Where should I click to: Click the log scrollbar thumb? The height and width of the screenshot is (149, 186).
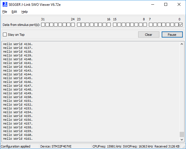(x=182, y=134)
